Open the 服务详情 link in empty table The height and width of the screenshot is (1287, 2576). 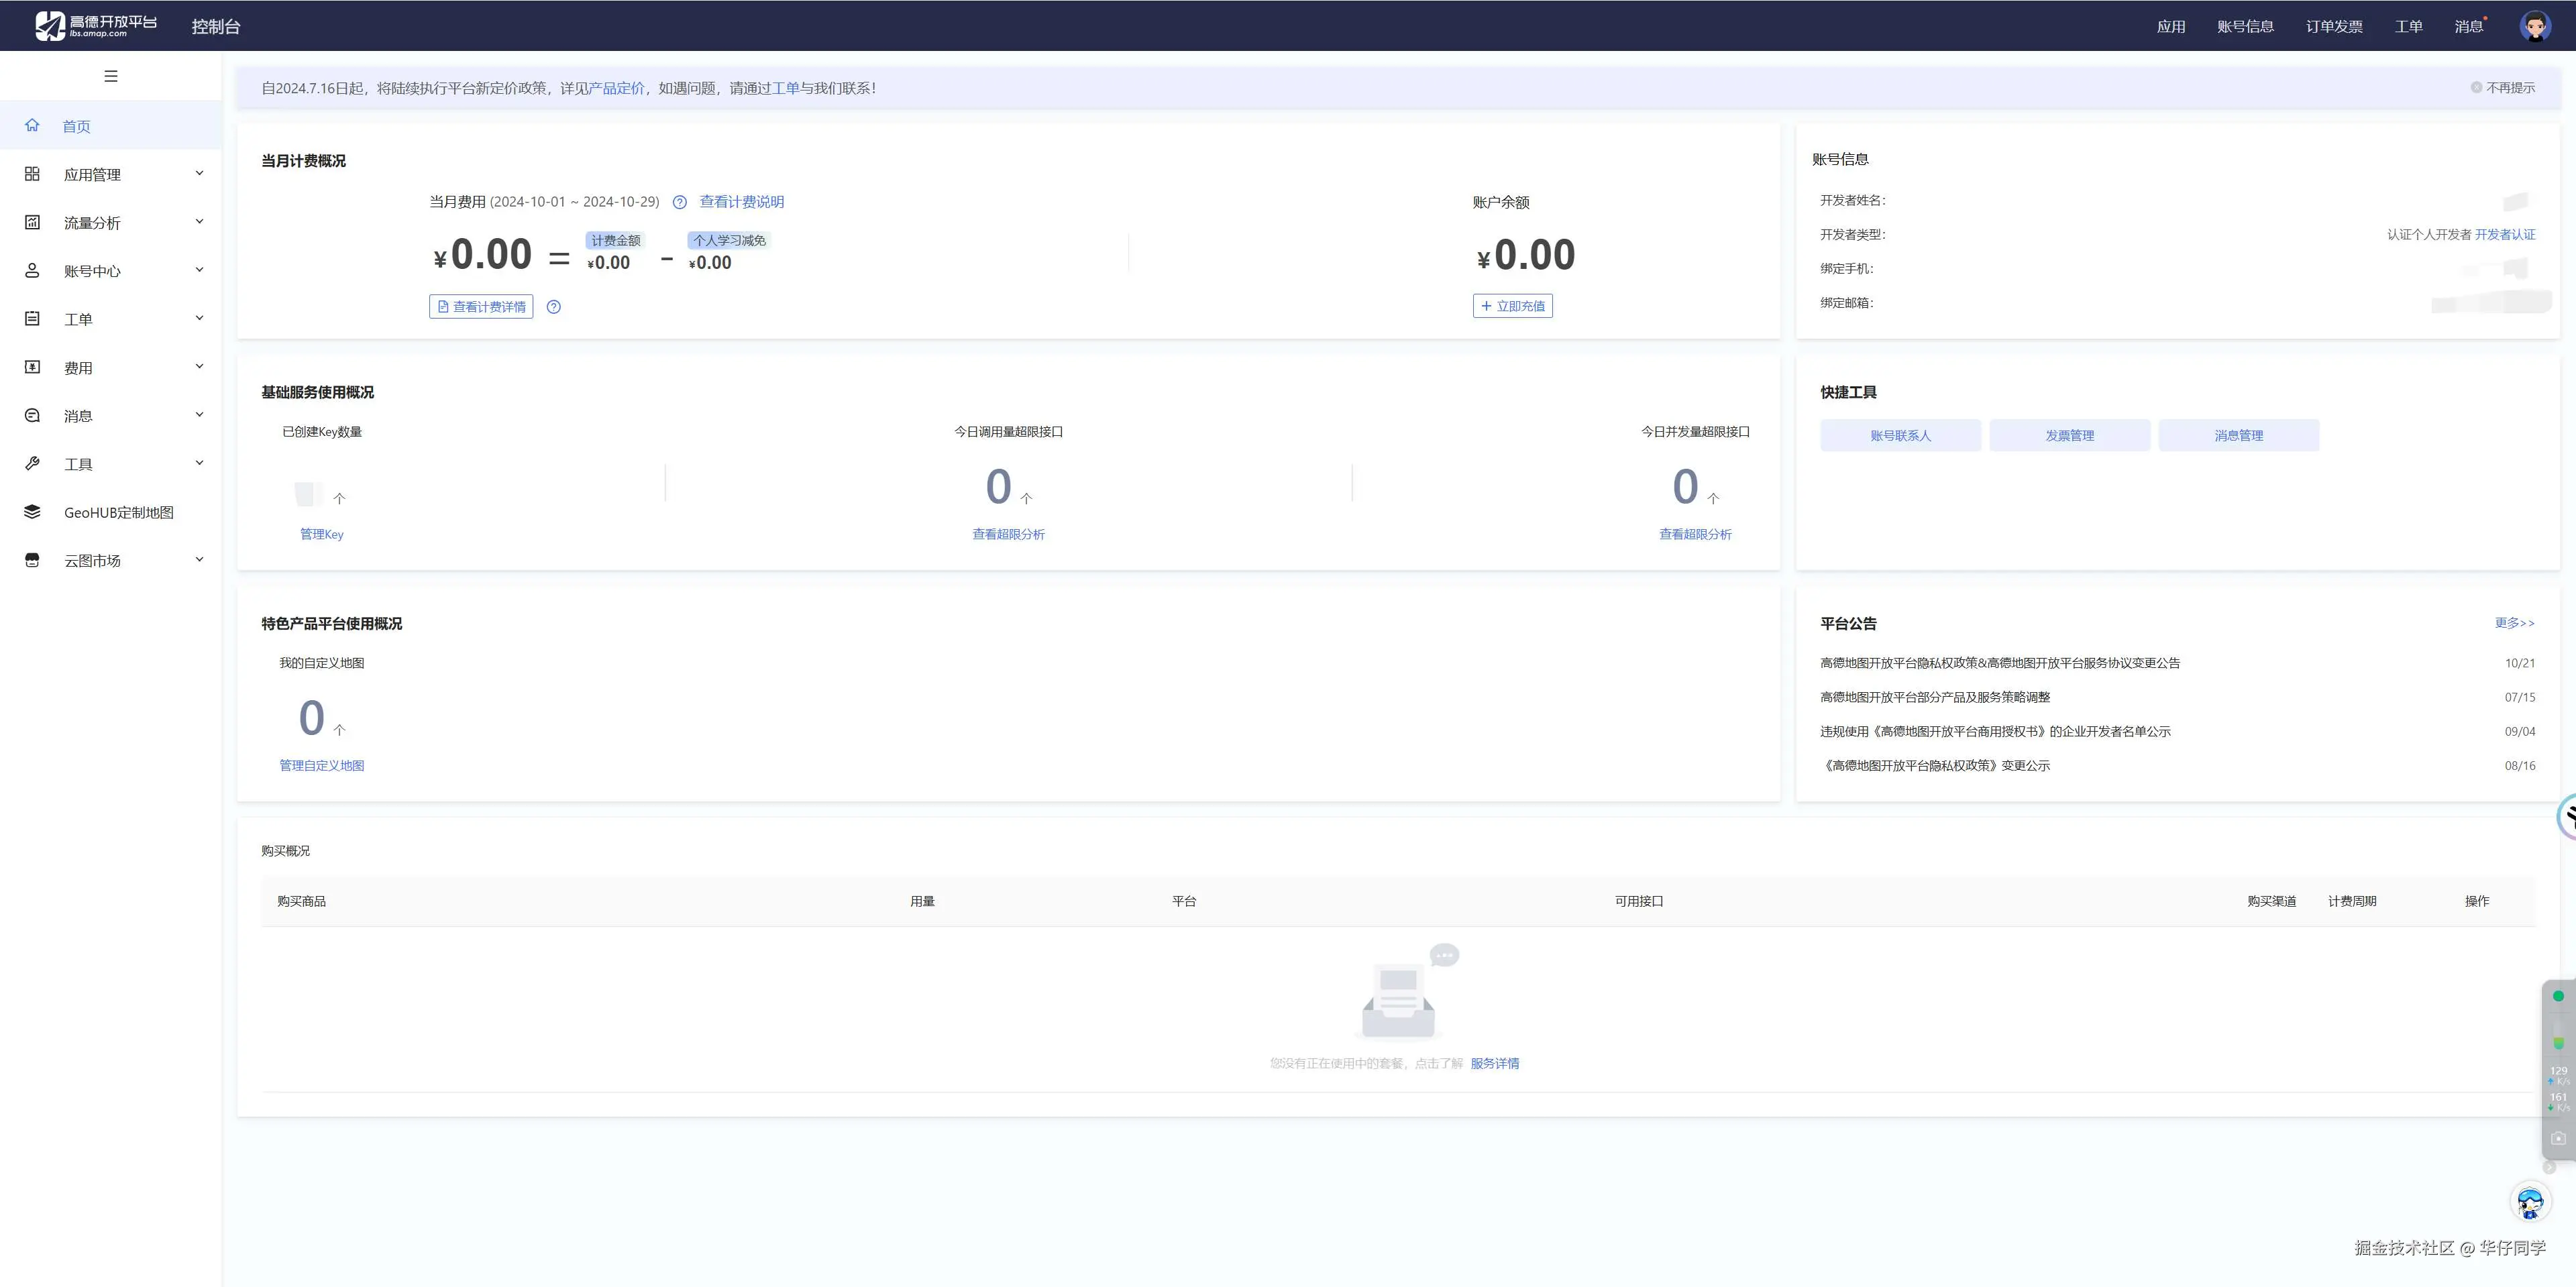(x=1494, y=1063)
